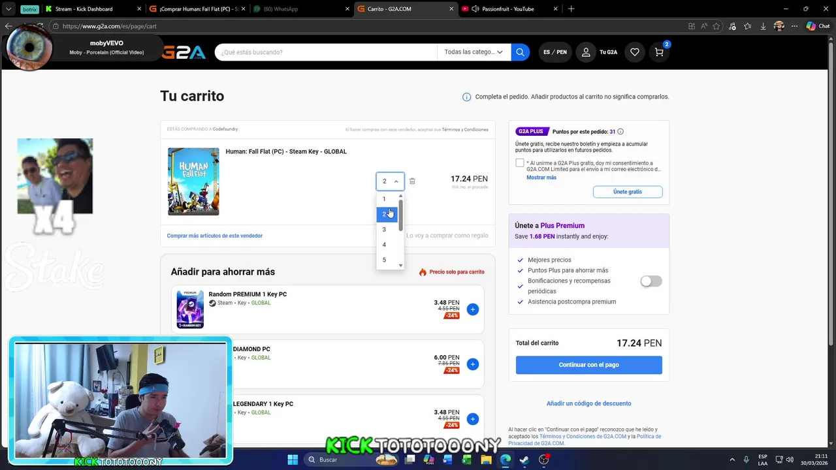The width and height of the screenshot is (836, 470).
Task: Click the ¿Qué estás buscando? search field
Action: click(x=327, y=52)
